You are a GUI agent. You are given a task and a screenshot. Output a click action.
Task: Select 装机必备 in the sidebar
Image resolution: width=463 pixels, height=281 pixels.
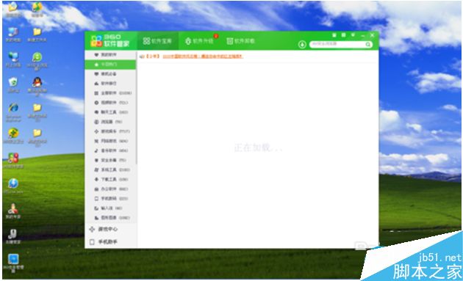click(x=110, y=73)
